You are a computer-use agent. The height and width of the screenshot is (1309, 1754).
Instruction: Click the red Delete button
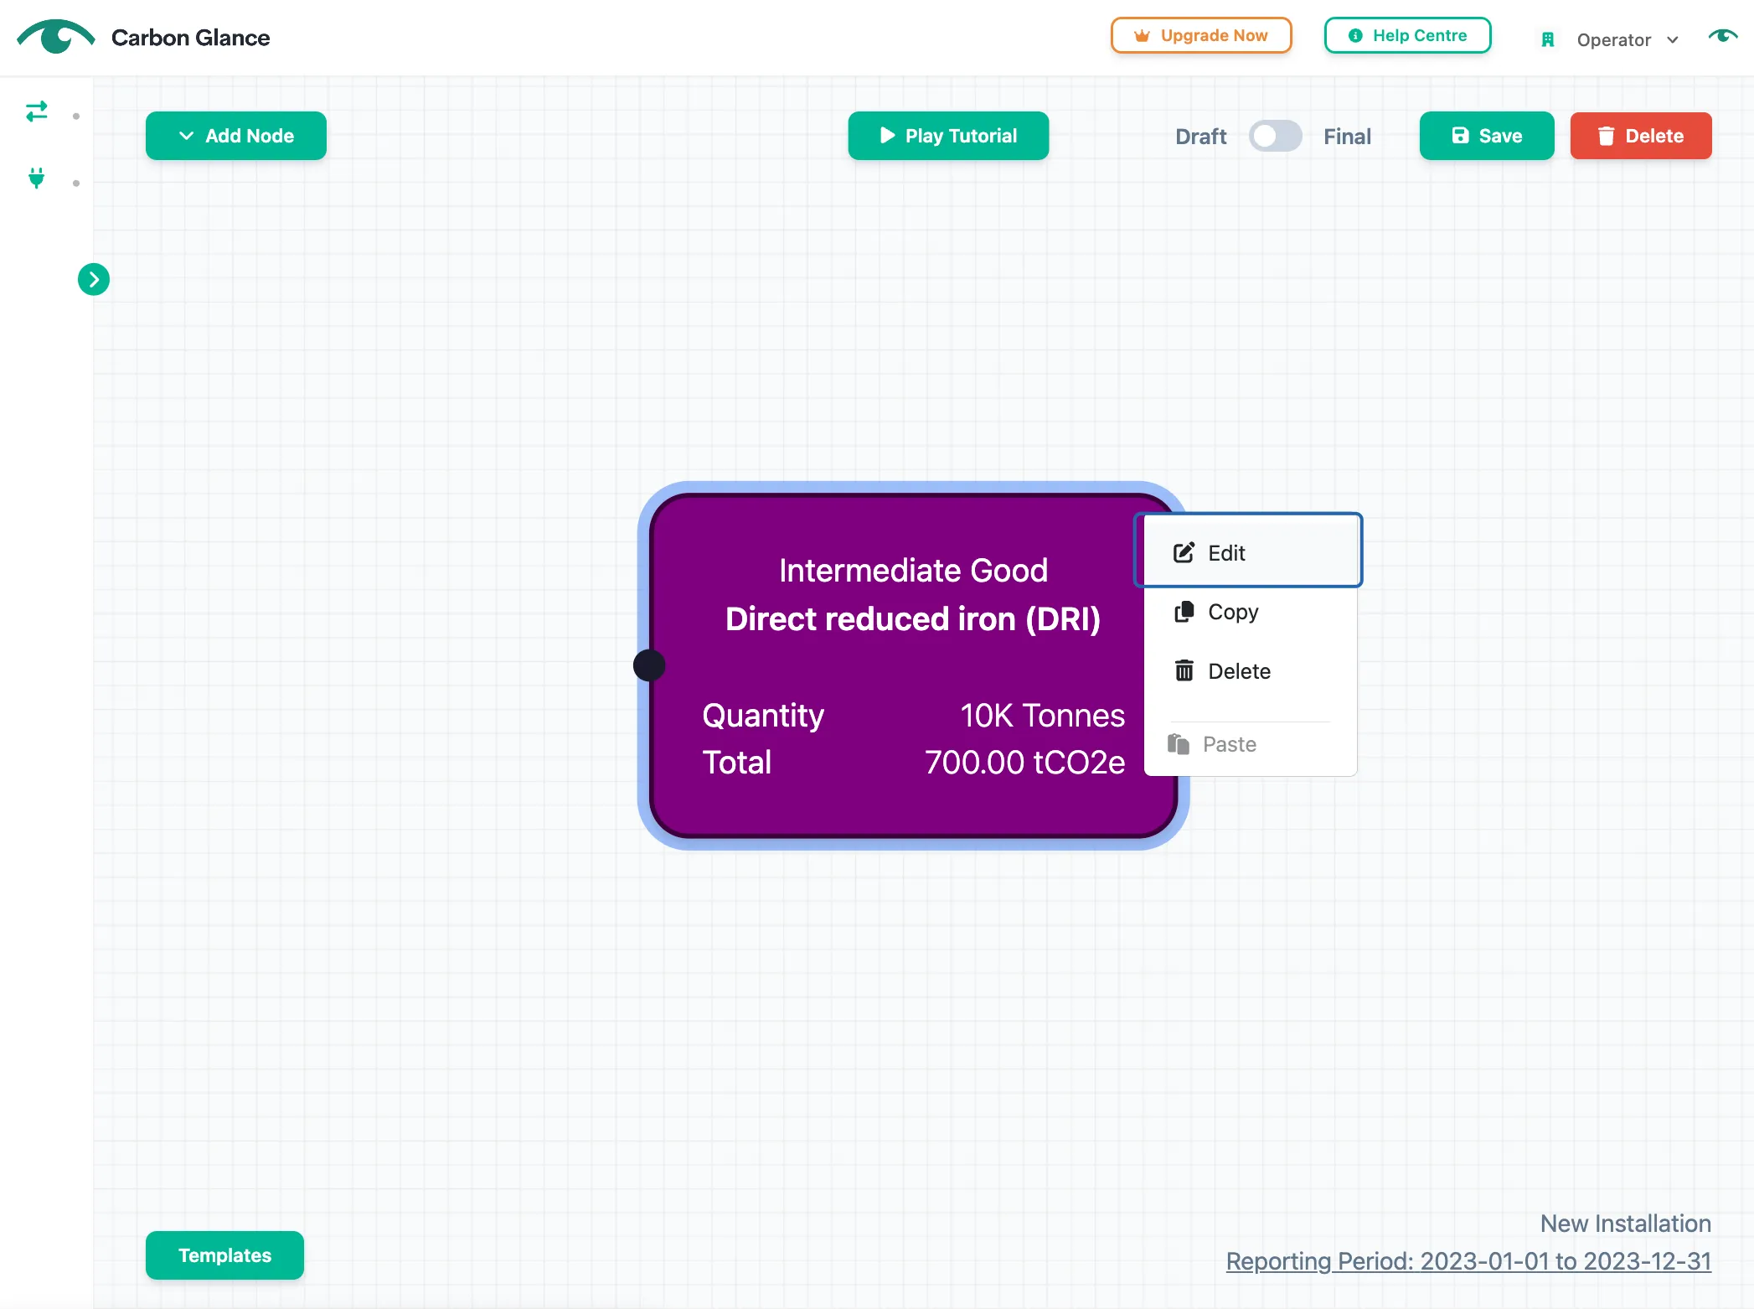(x=1641, y=136)
